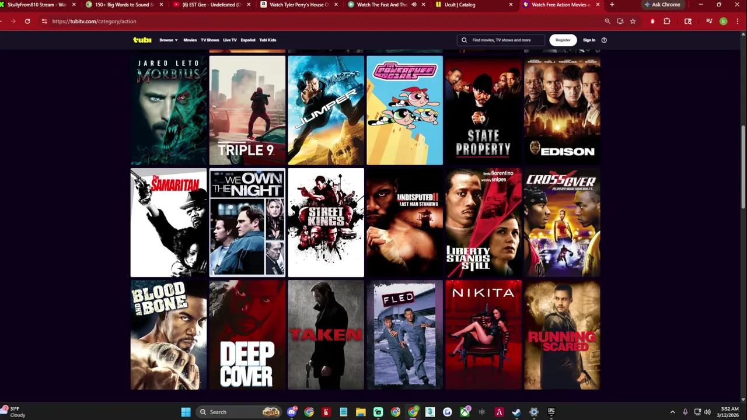Viewport: 747px width, 420px height.
Task: Open Notepad icon on the taskbar
Action: pyautogui.click(x=344, y=412)
